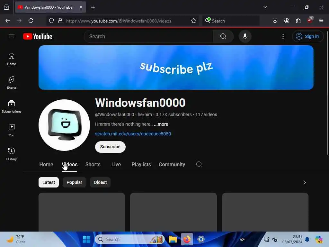Switch to channel Home tab
The image size is (329, 247).
point(46,164)
